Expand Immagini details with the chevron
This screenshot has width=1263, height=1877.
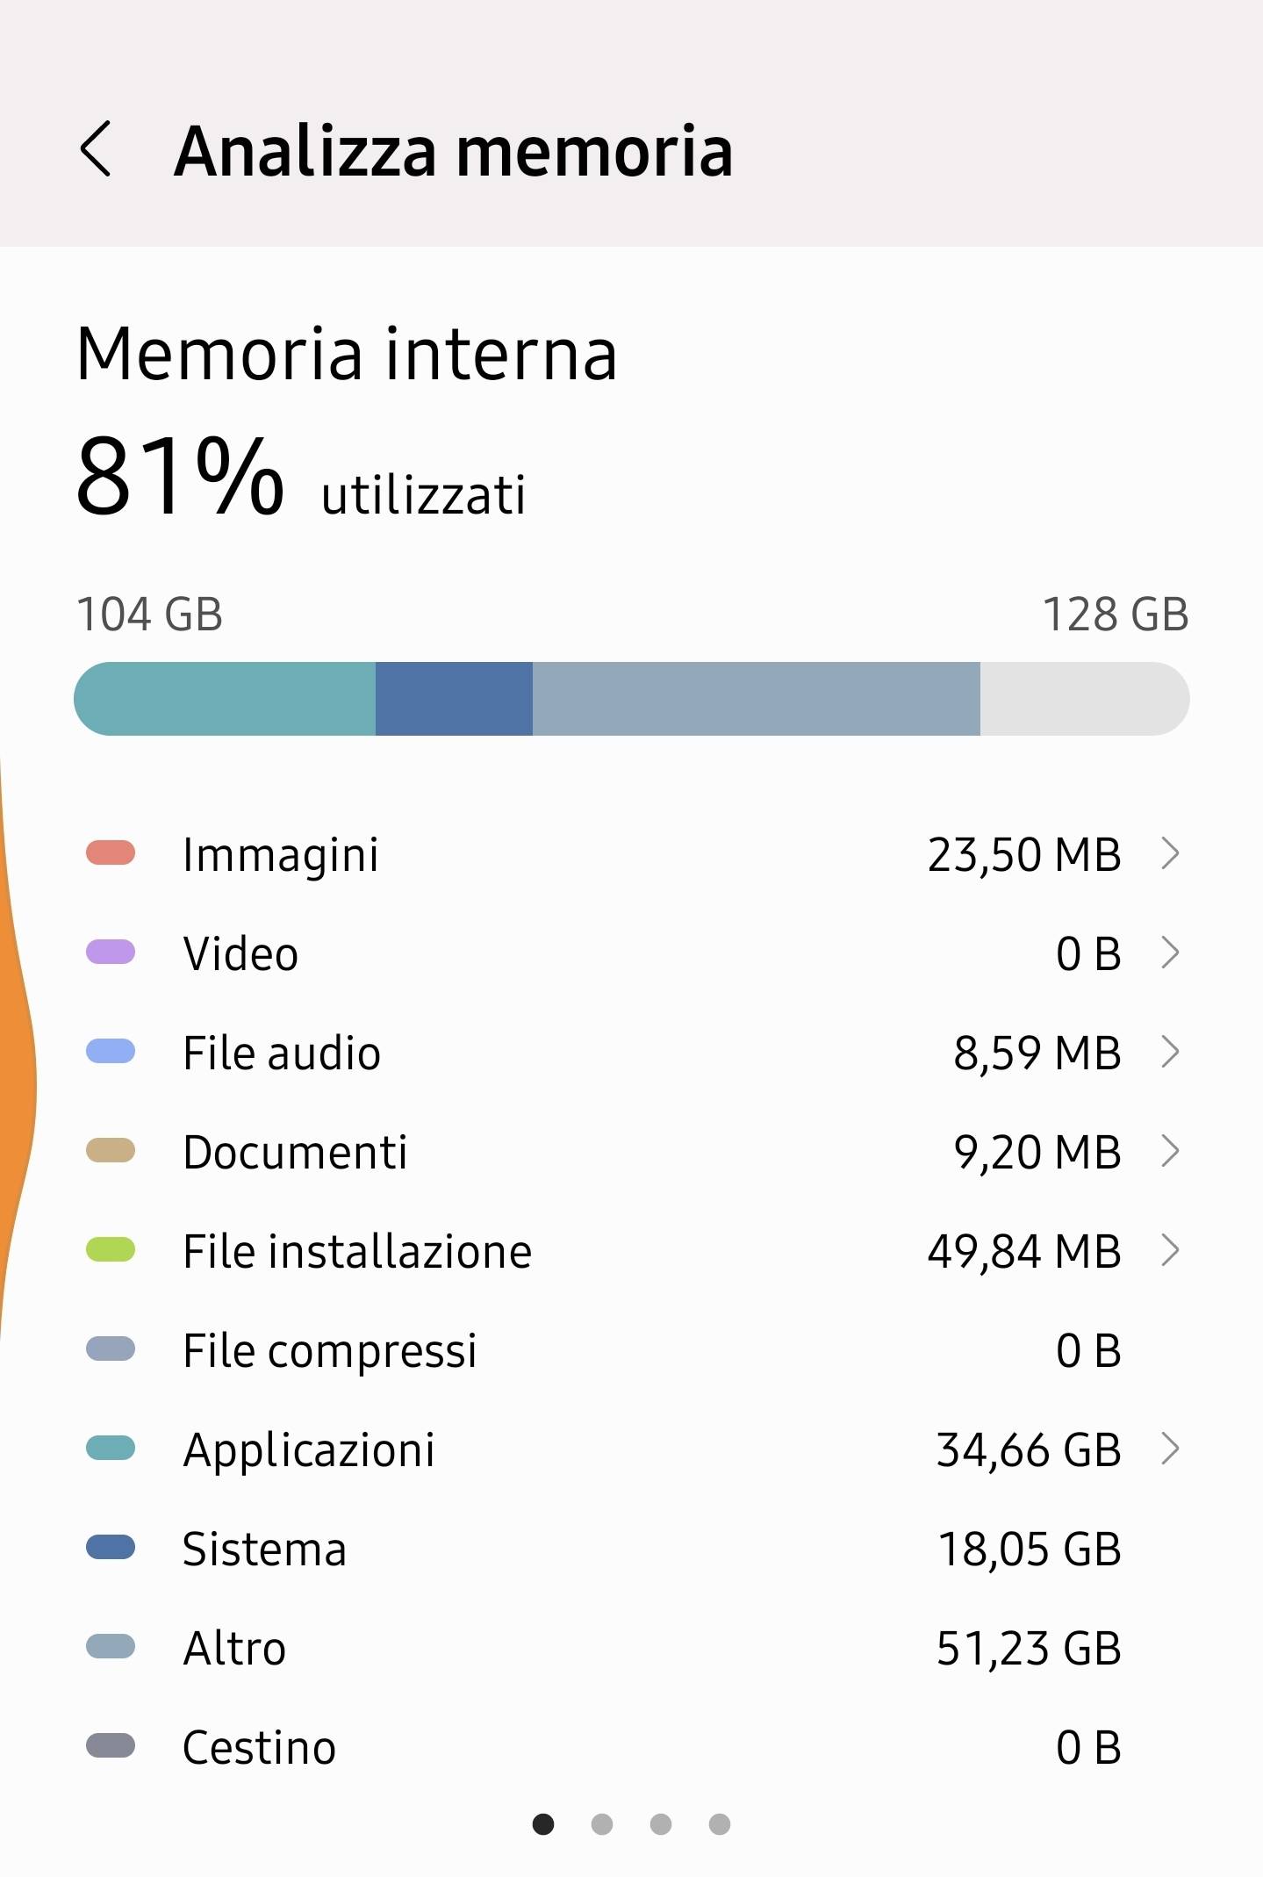[x=1170, y=853]
